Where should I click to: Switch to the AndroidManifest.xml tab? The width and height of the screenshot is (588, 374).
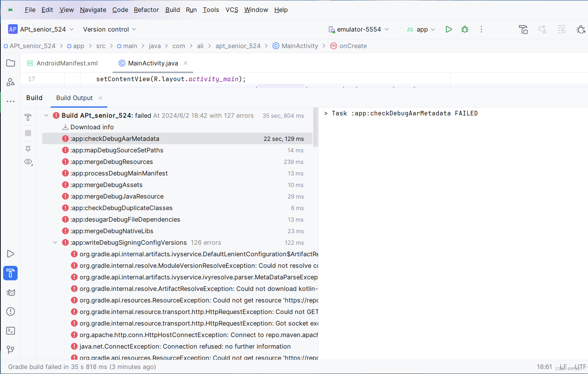63,63
